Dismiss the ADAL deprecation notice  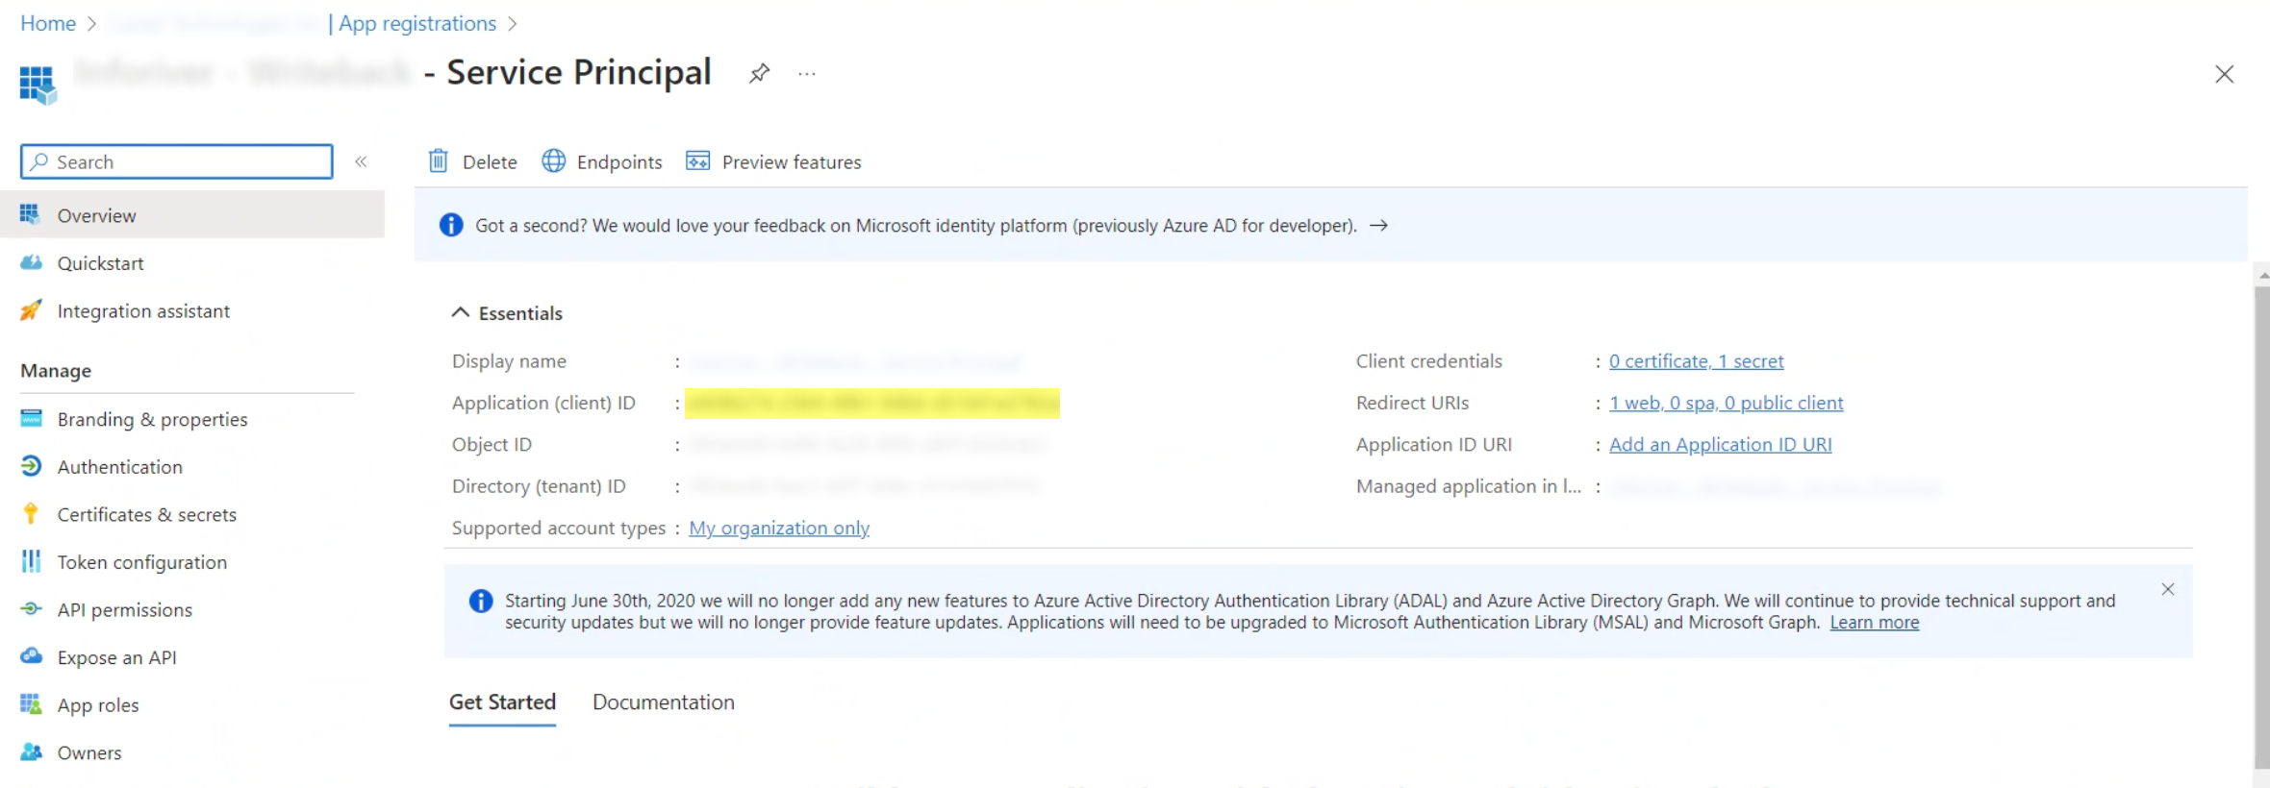coord(2167,589)
